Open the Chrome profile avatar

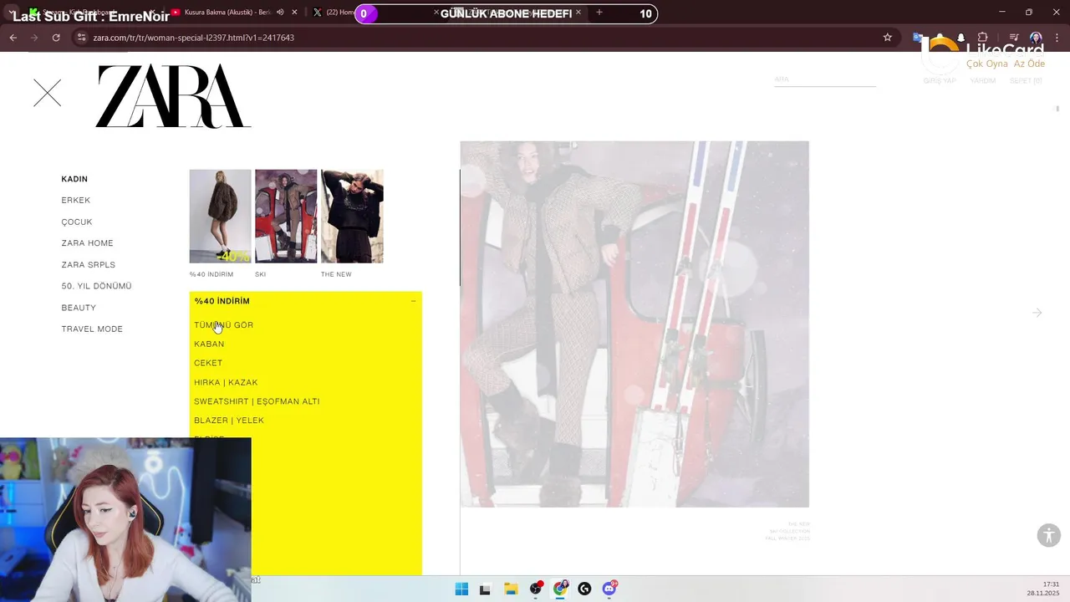tap(1036, 38)
